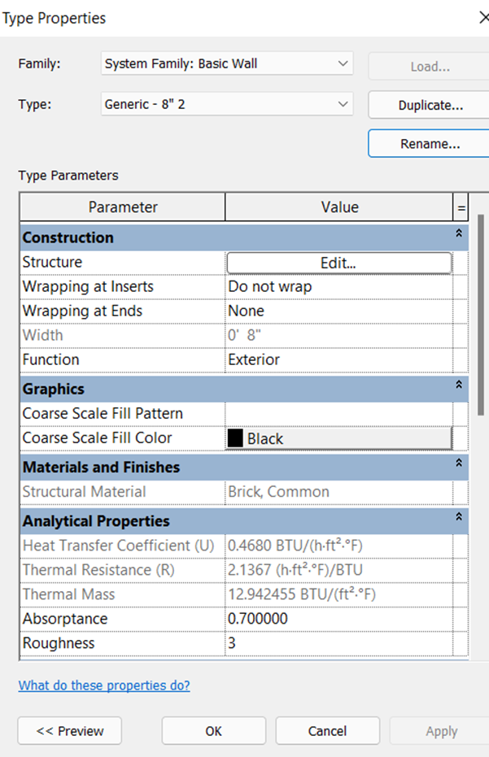The height and width of the screenshot is (757, 489).
Task: Toggle the << Preview pane button
Action: pyautogui.click(x=70, y=731)
